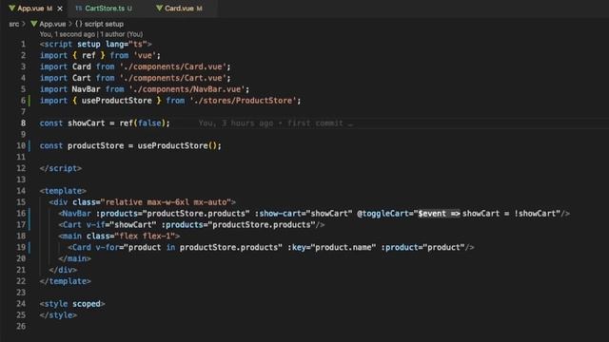Select the Vue icon on Card.vue tab

(159, 9)
